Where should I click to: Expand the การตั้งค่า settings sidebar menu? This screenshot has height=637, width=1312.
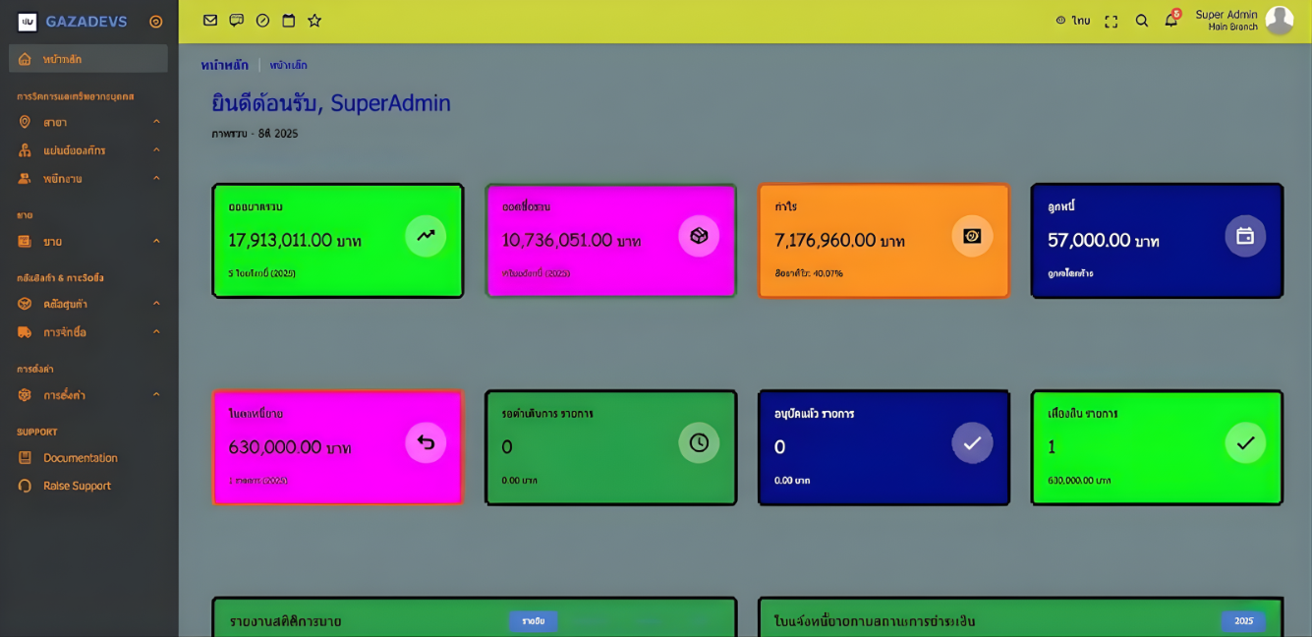(88, 395)
